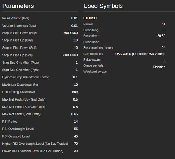The image size is (175, 159).
Task: Click the RSI Period value 14
Action: 76,122
